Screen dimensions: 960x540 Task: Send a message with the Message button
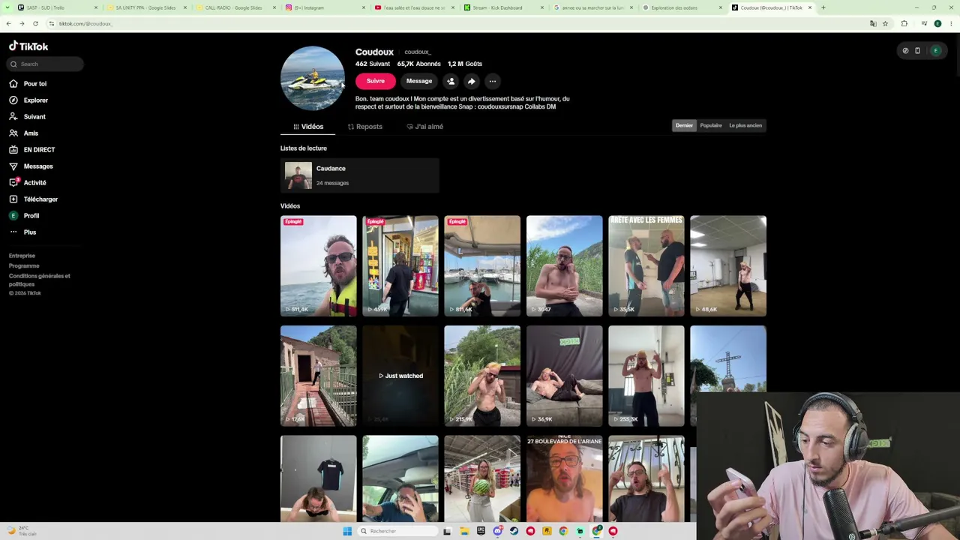(419, 81)
